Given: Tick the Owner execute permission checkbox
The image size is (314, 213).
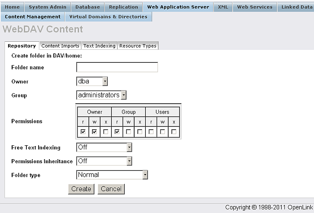Looking at the screenshot, I should [106, 132].
